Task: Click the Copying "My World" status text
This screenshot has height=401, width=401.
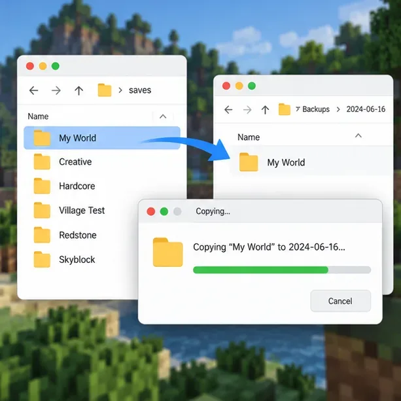Action: coord(269,247)
